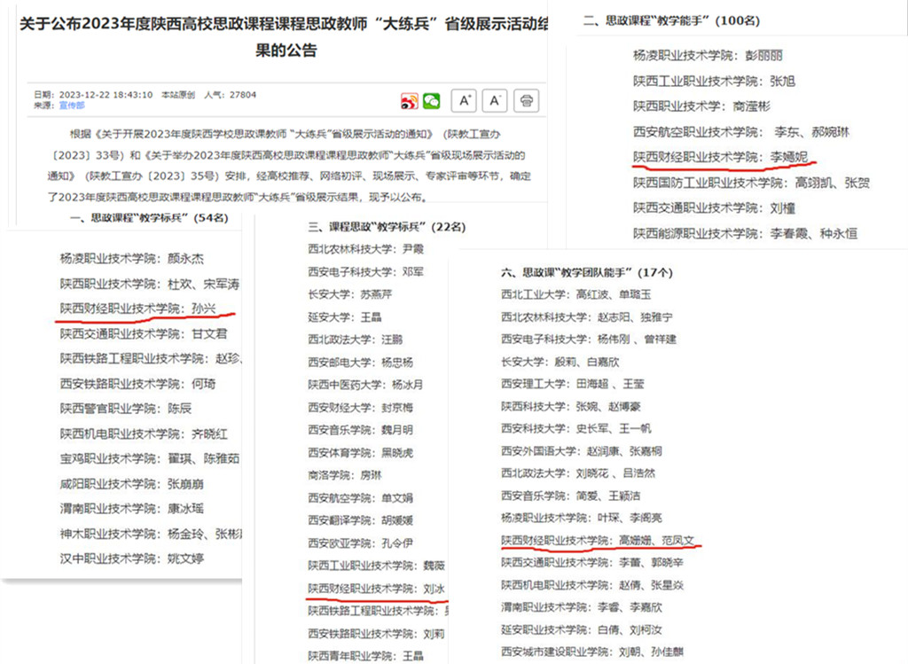Decrease font size with A- button
This screenshot has height=664, width=908.
click(x=495, y=100)
